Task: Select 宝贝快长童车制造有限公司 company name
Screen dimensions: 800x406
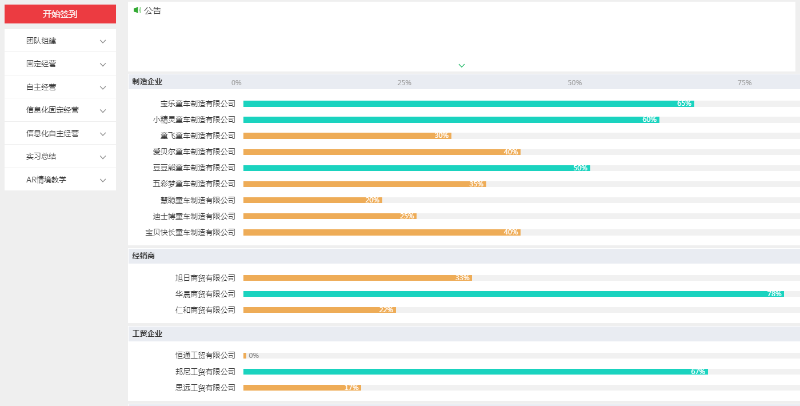Action: pyautogui.click(x=190, y=232)
